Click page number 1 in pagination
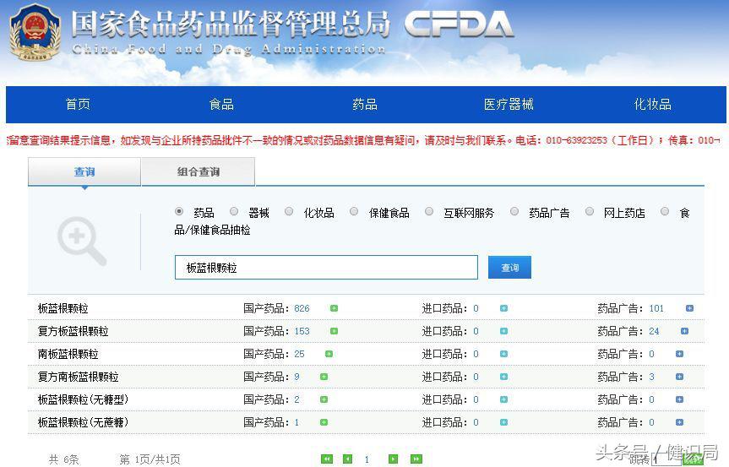The width and height of the screenshot is (729, 467). tap(367, 459)
